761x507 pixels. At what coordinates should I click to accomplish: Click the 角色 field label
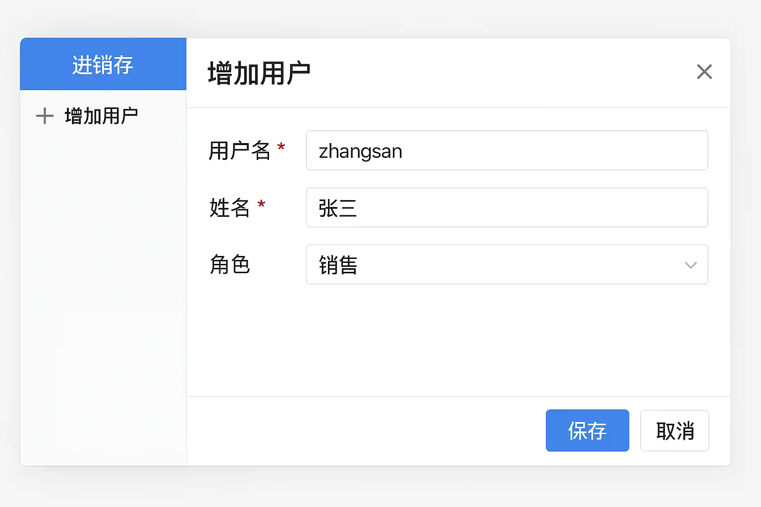(229, 264)
